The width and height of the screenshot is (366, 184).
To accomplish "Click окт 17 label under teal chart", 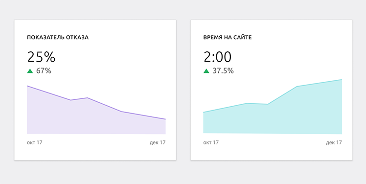I will (x=211, y=142).
